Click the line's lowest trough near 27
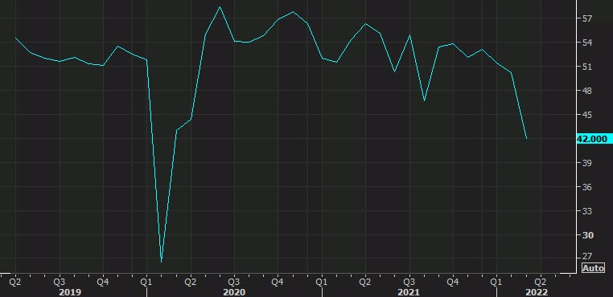The width and height of the screenshot is (613, 297). pyautogui.click(x=162, y=261)
